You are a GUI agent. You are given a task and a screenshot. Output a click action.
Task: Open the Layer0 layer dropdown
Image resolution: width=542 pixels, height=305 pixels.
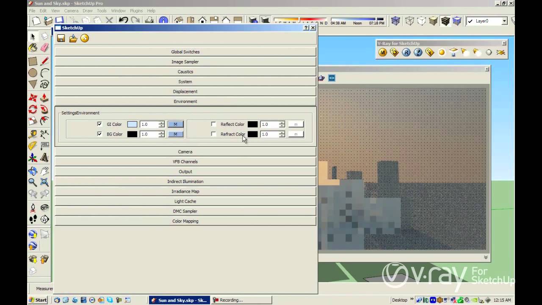[504, 21]
